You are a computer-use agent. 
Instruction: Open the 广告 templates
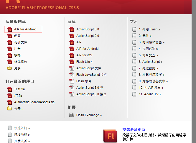(17, 49)
